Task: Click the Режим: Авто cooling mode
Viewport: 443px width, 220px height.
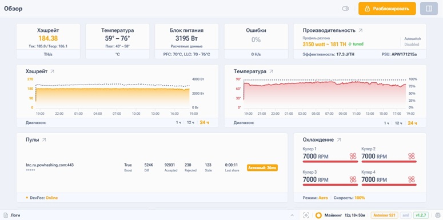Action: click(x=316, y=198)
